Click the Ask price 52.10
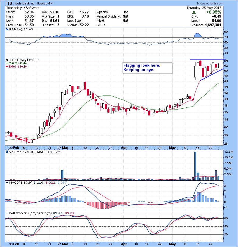238x247 pixels. coord(55,12)
